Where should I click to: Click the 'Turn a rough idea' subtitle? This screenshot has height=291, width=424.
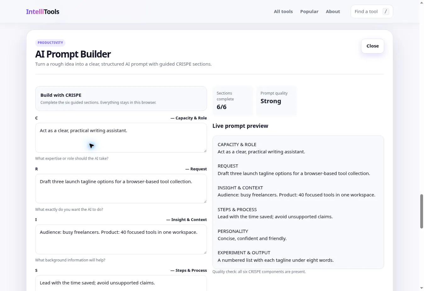(123, 64)
